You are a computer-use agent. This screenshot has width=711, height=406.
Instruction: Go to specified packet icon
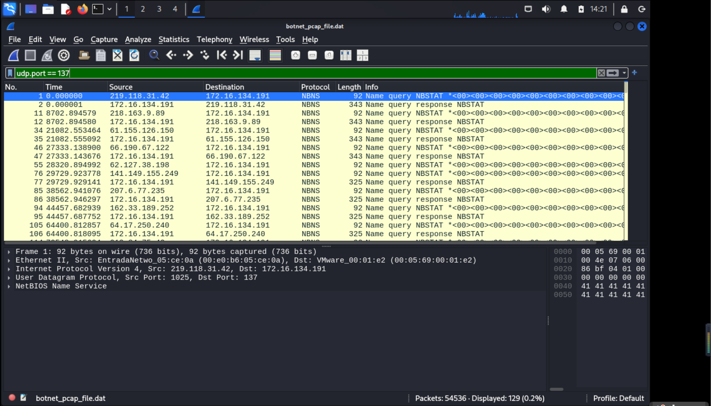[x=205, y=55]
